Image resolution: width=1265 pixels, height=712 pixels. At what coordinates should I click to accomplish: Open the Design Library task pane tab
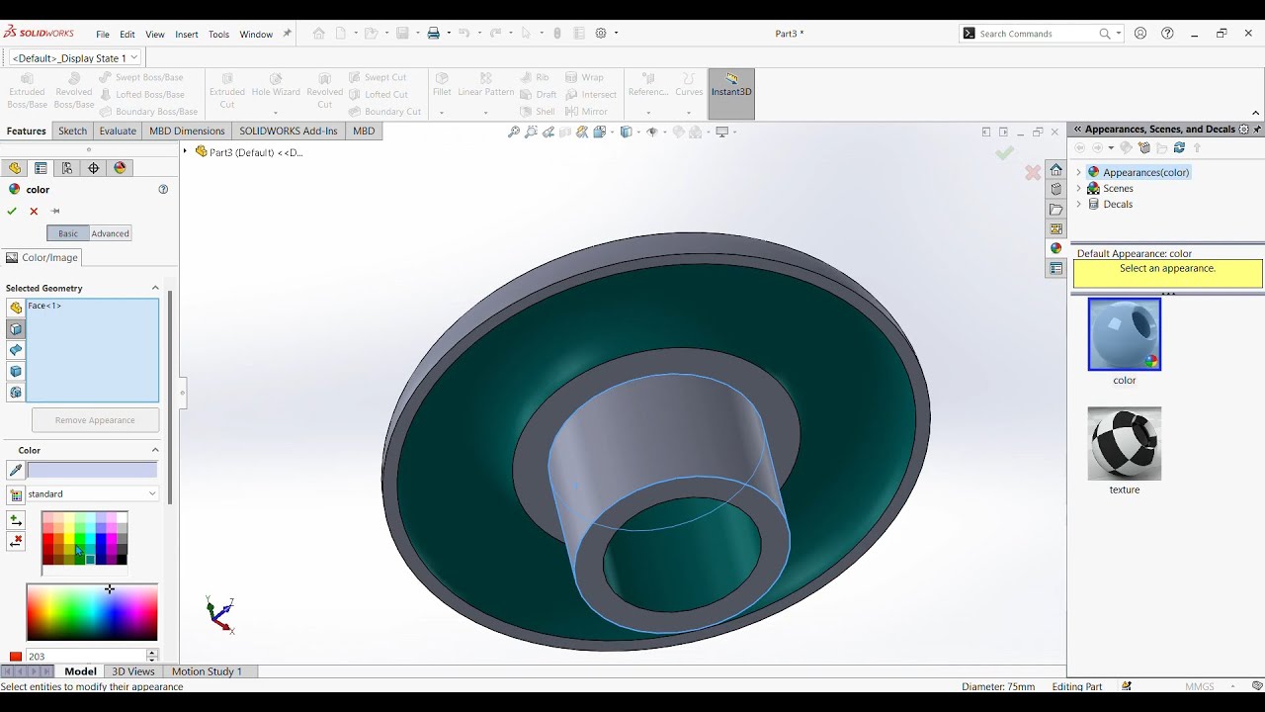pos(1056,190)
